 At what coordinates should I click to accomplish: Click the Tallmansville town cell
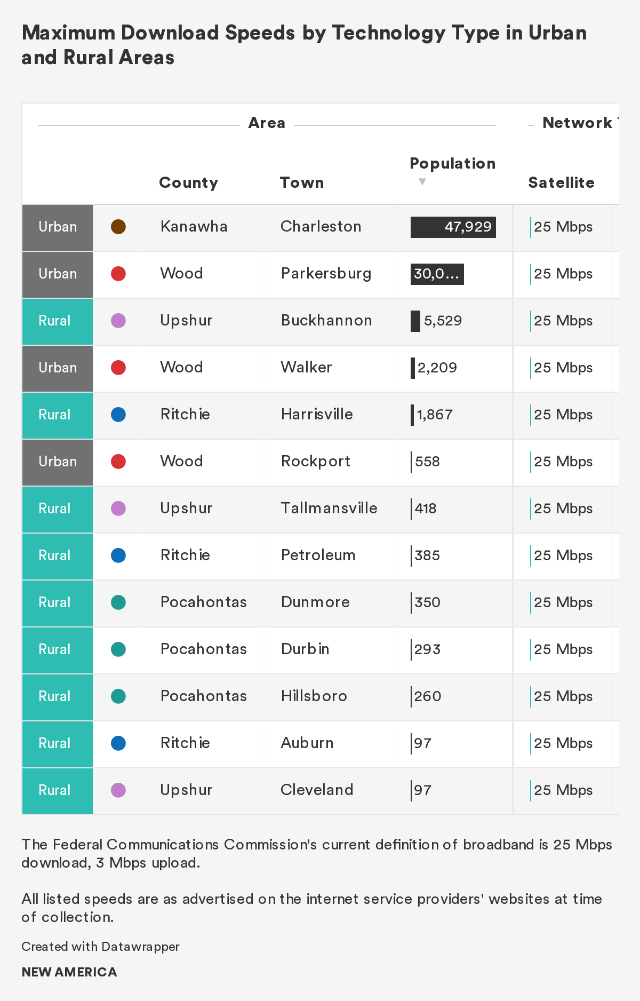coord(329,509)
